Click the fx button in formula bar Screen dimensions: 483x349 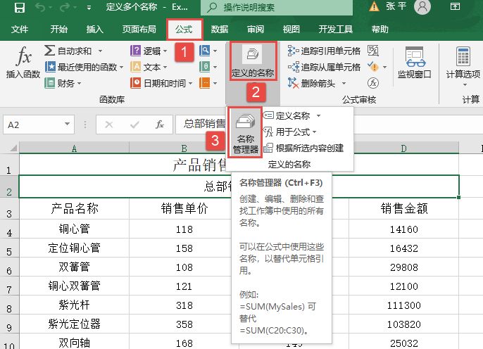point(160,124)
